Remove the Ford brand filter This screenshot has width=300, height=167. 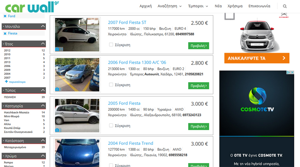tap(5, 16)
